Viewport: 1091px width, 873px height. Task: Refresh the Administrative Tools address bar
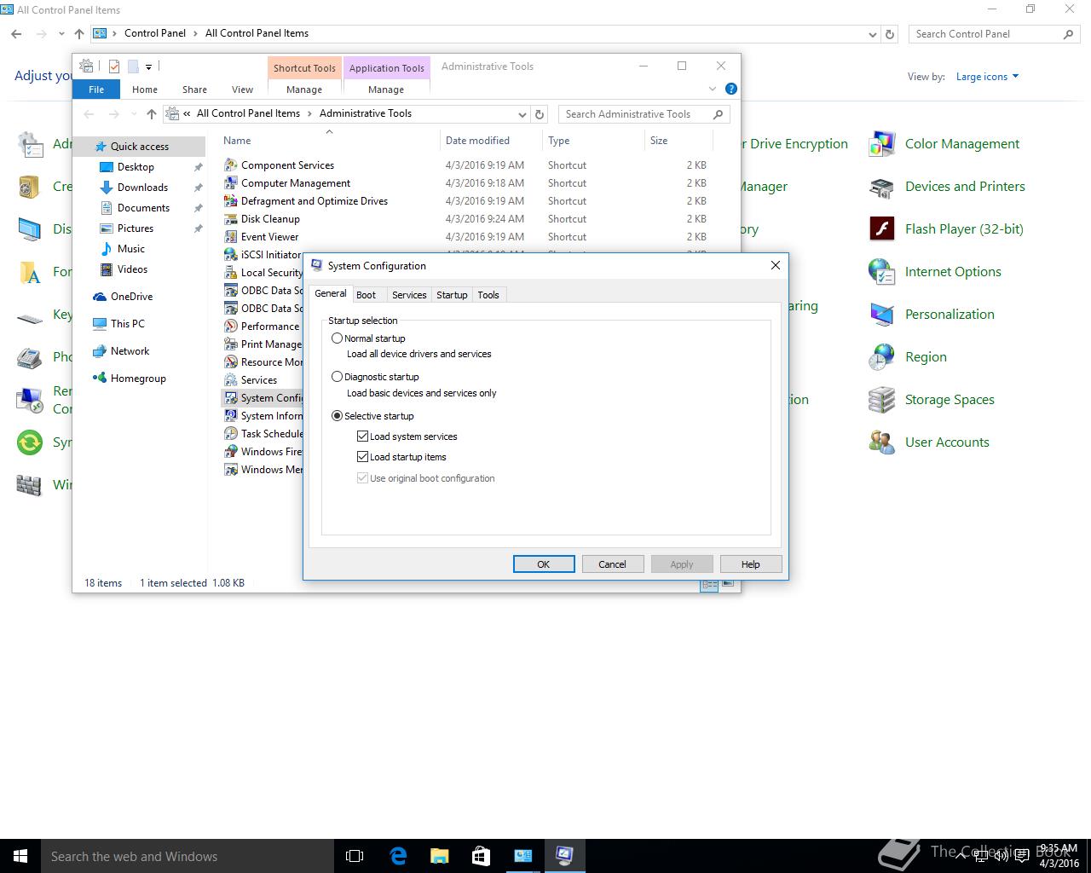tap(539, 114)
